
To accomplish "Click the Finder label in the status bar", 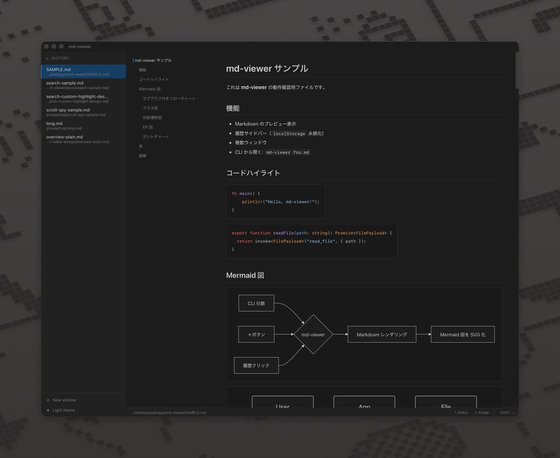I will [x=484, y=413].
